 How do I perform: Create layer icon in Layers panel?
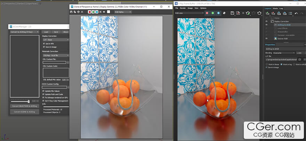tap(267, 13)
